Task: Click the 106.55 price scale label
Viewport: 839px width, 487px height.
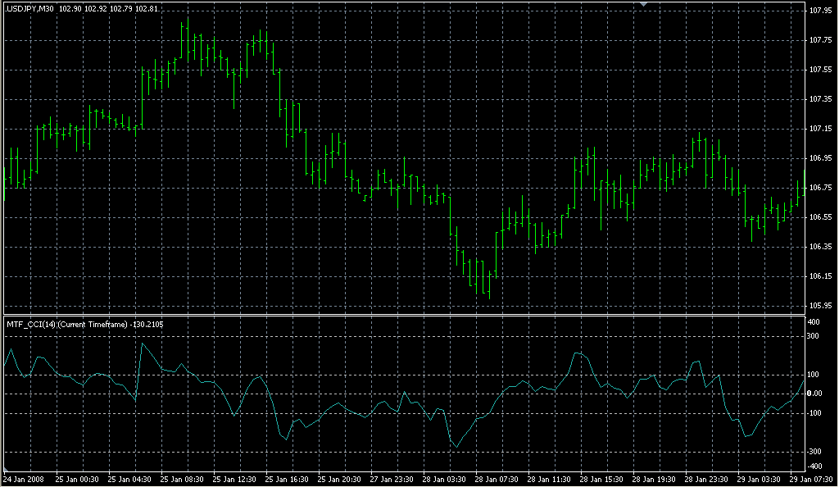Action: tap(820, 217)
